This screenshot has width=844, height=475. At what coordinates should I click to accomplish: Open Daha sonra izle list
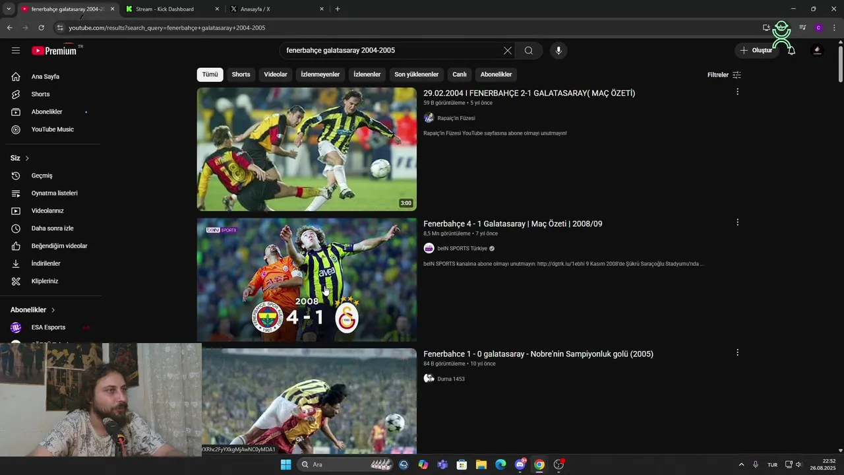click(51, 228)
